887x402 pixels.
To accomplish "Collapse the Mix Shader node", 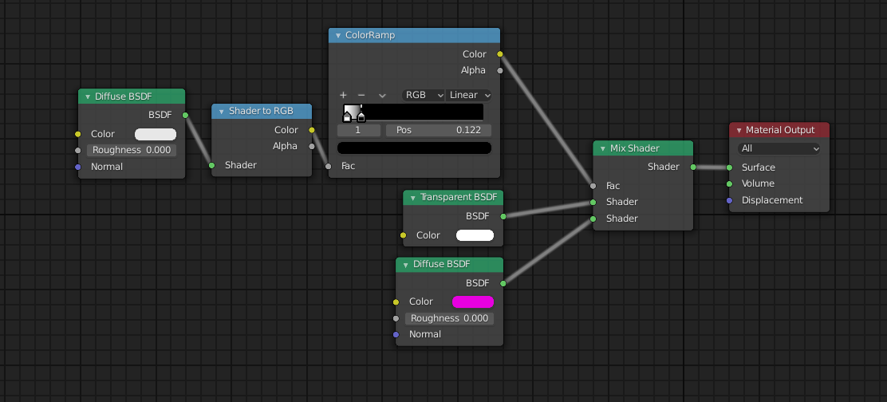I will coord(602,148).
